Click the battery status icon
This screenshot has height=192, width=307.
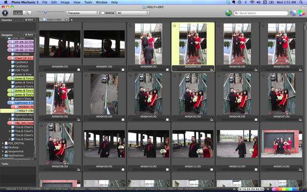point(272,3)
